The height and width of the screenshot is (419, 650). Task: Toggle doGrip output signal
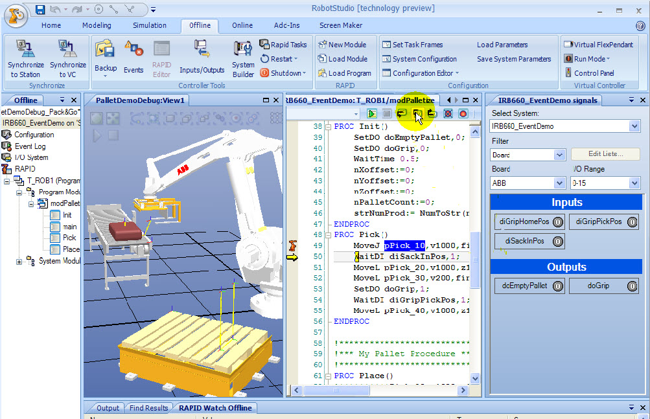[x=603, y=286]
